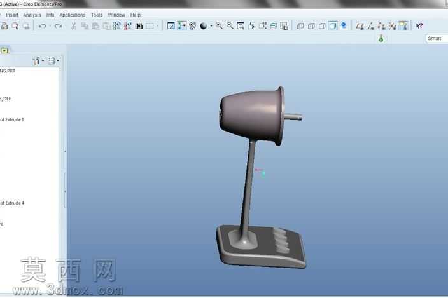Screen dimensions: 448x298
Task: Switch to Wireframe display style
Action: coord(300,26)
